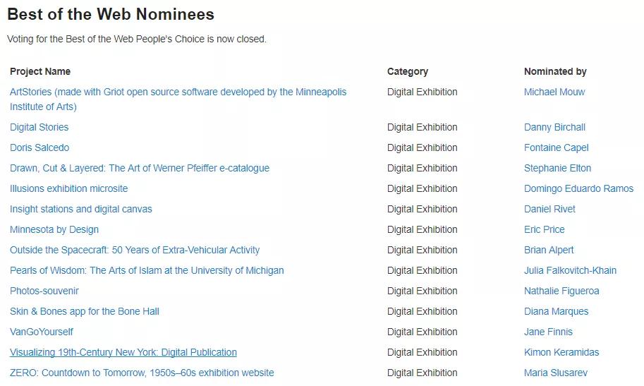Open Outside the Spacecraft project link
Screen dimensions: 644x386
135,251
